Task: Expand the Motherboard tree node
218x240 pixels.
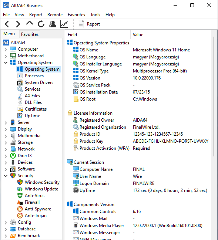Action: tap(6, 56)
